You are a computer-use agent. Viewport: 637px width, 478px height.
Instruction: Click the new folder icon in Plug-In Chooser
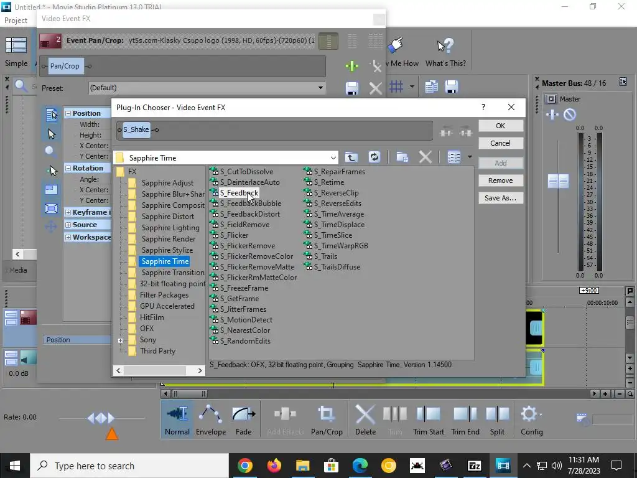(x=402, y=157)
